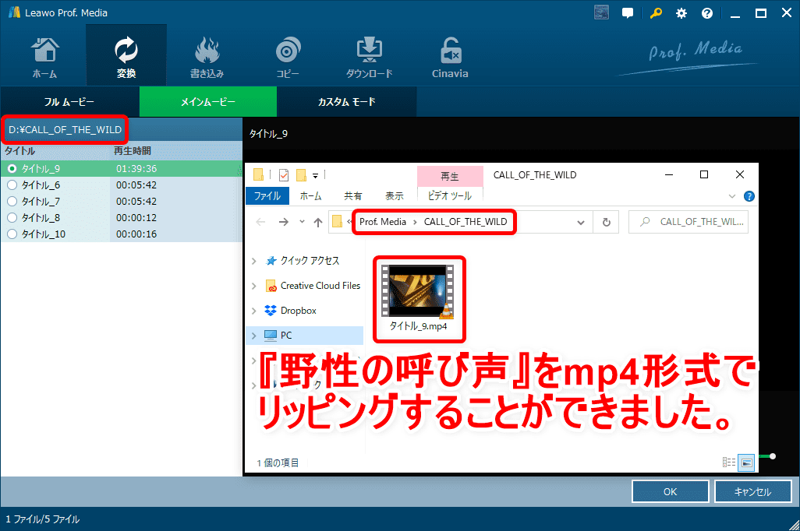Click the D:¥CALL_OF_THE_WILD source path
Image resolution: width=800 pixels, height=531 pixels.
click(x=65, y=129)
